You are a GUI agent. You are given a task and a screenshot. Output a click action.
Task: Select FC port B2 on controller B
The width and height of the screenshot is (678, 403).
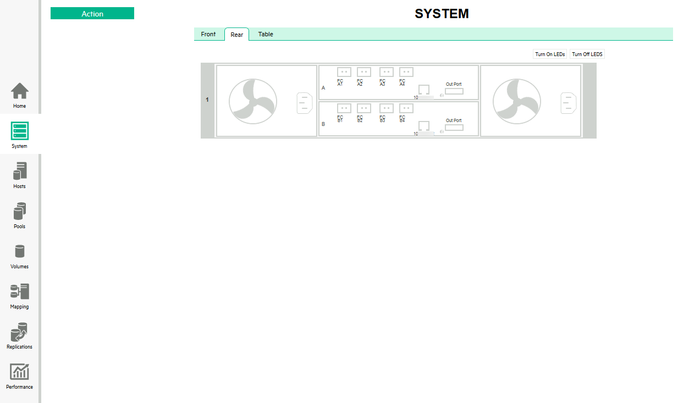tap(364, 108)
